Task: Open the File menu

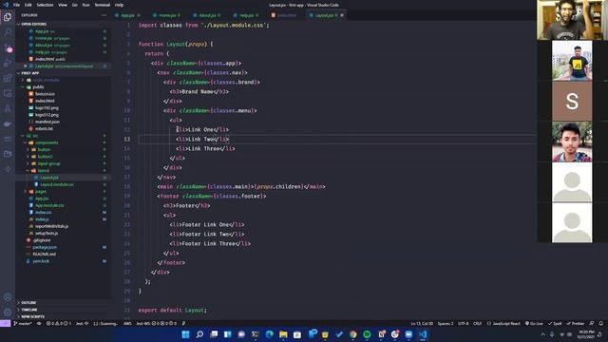Action: click(17, 5)
